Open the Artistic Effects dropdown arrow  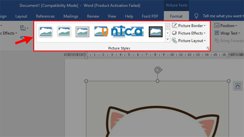point(16,33)
